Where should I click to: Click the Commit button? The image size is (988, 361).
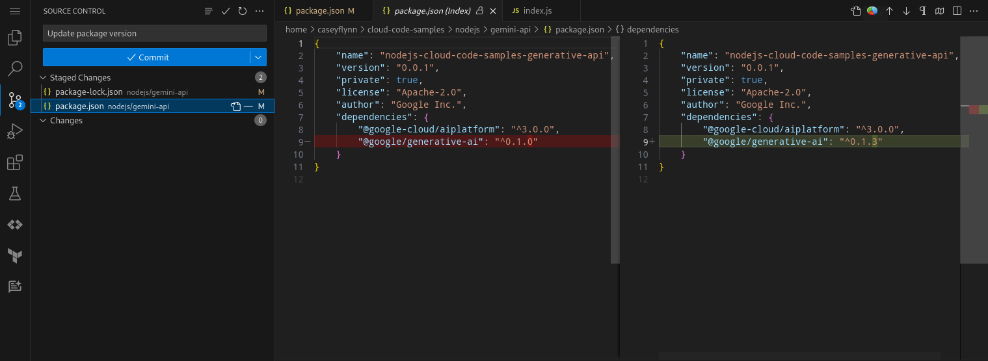coord(147,57)
